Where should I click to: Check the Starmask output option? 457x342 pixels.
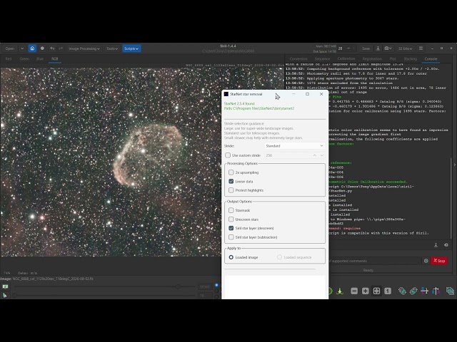[231, 210]
